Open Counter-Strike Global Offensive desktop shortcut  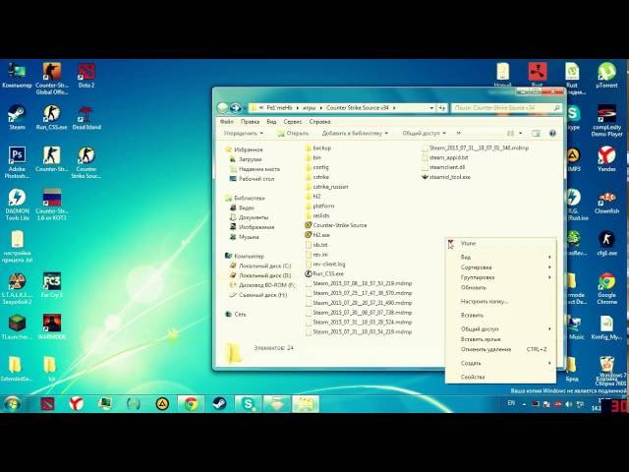point(52,79)
